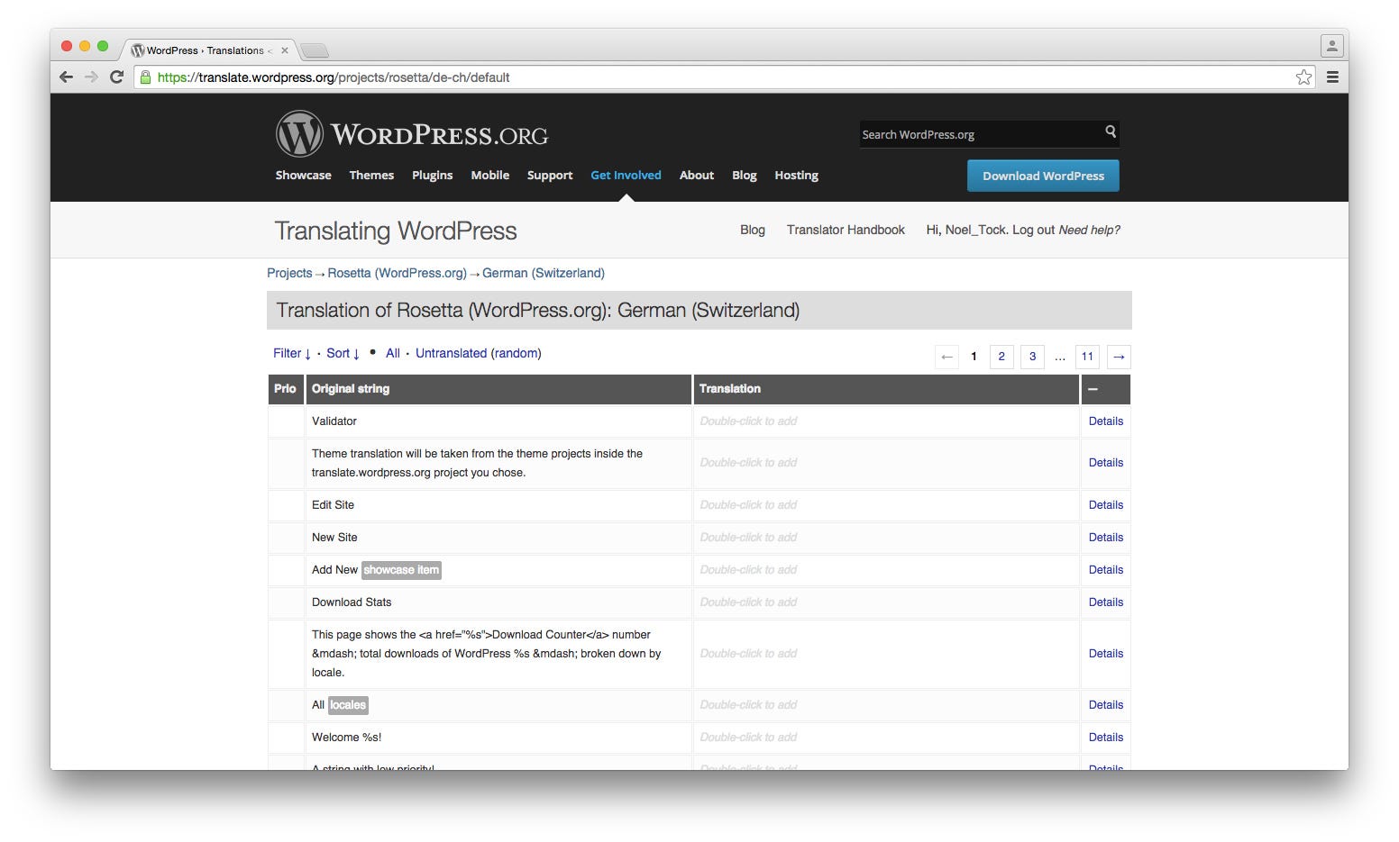Click the Download WordPress button
The height and width of the screenshot is (842, 1399).
point(1043,176)
